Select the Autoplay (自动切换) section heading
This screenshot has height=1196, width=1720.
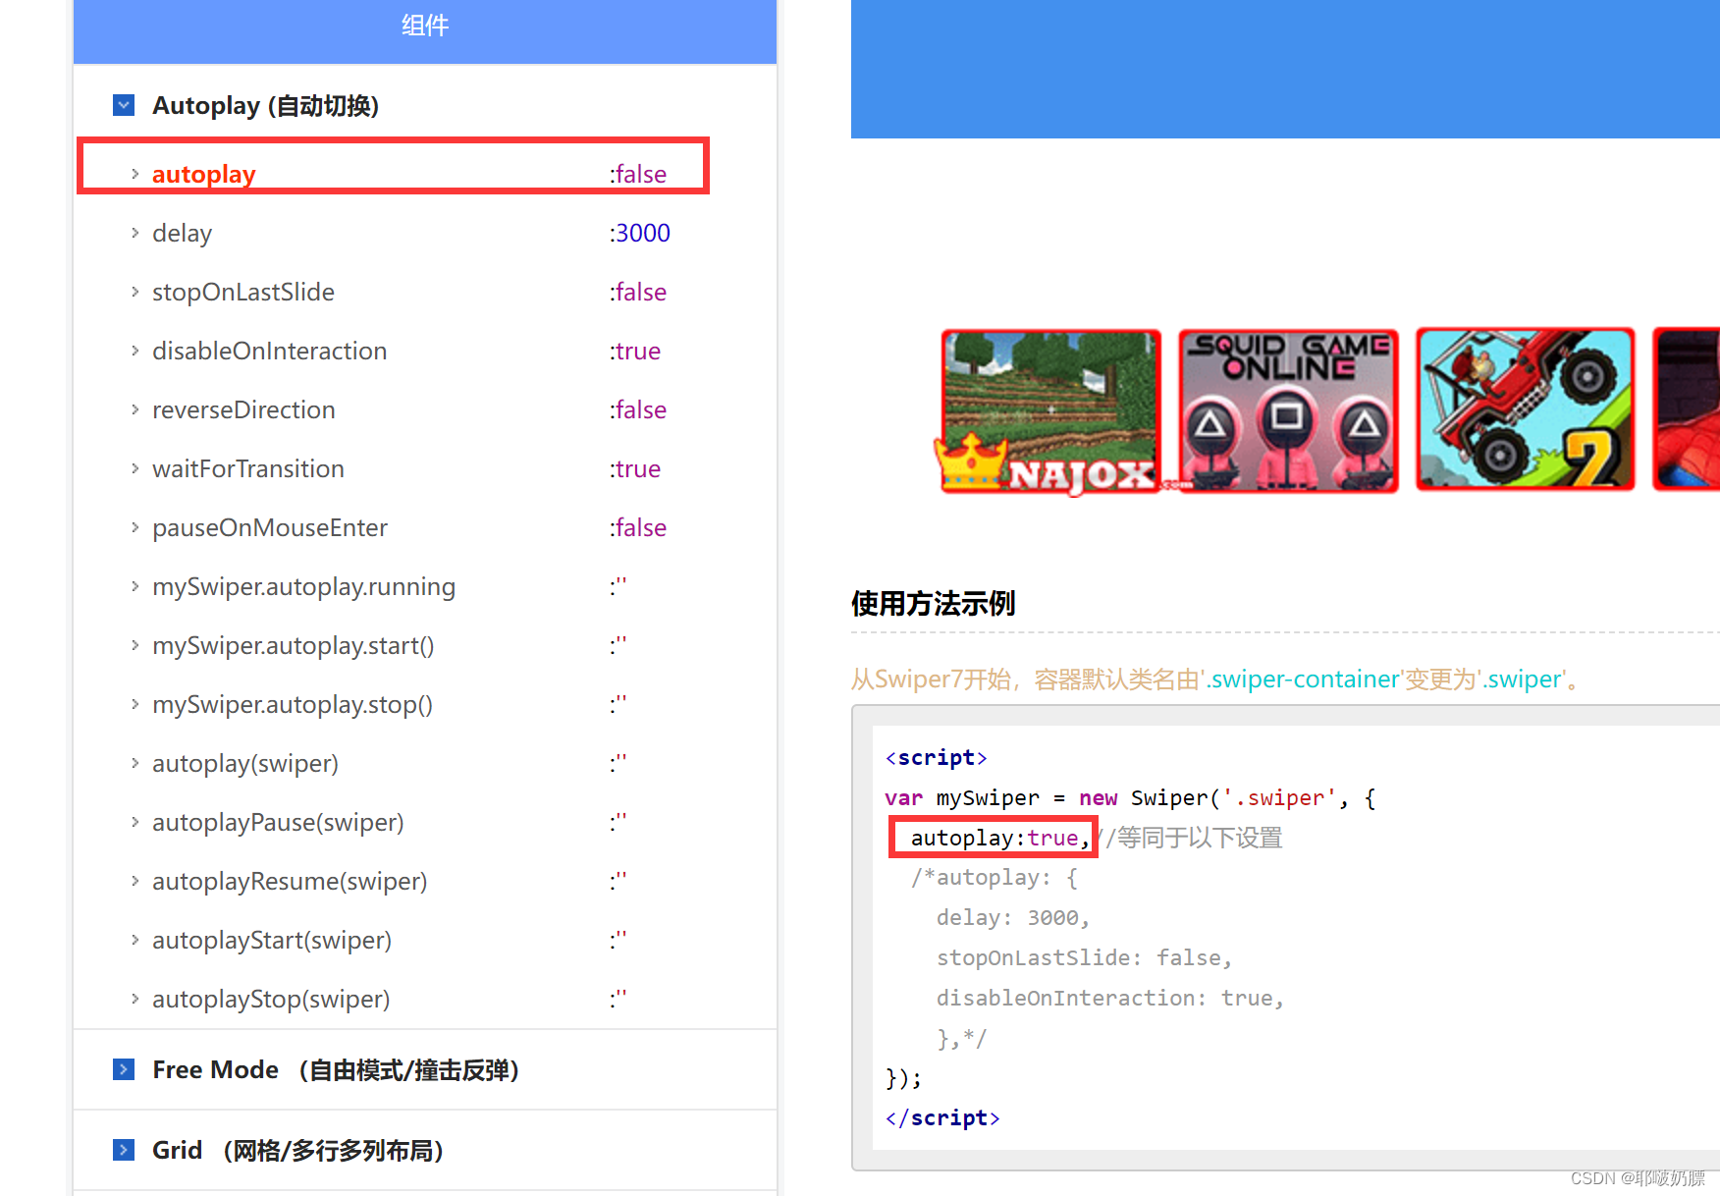point(266,105)
